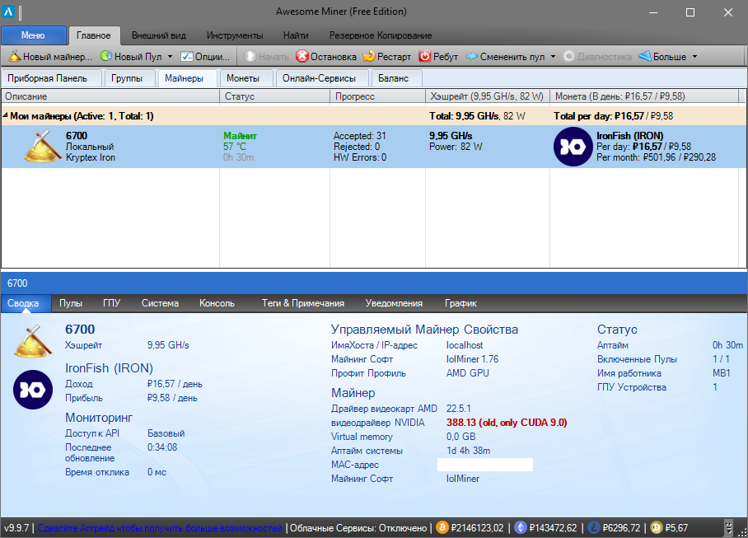Screen dimensions: 748x538
Task: Open the Инструменты ribbon tab
Action: click(235, 35)
